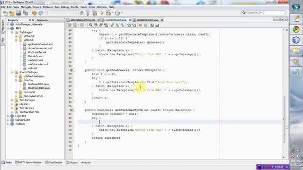Toggle Highlight Search in editor toolbar

point(106,25)
